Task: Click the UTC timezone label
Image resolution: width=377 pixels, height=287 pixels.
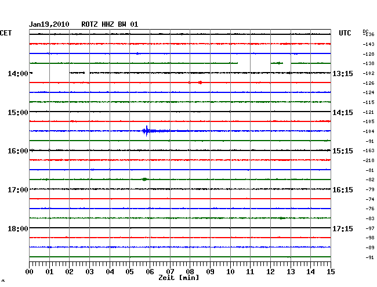Action: (x=345, y=33)
